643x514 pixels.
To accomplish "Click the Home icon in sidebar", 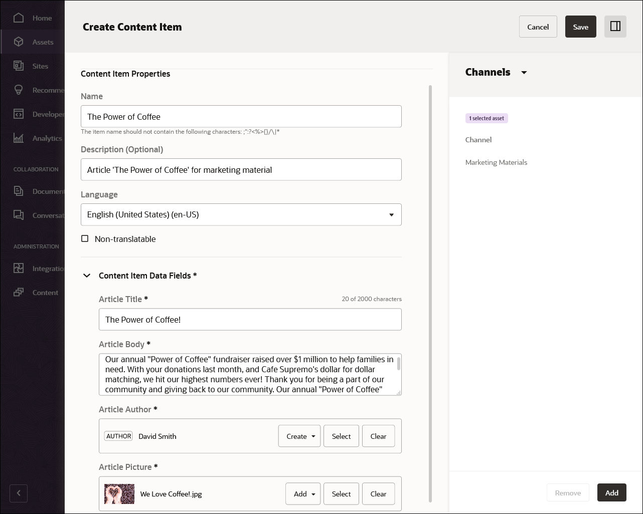I will coord(19,18).
